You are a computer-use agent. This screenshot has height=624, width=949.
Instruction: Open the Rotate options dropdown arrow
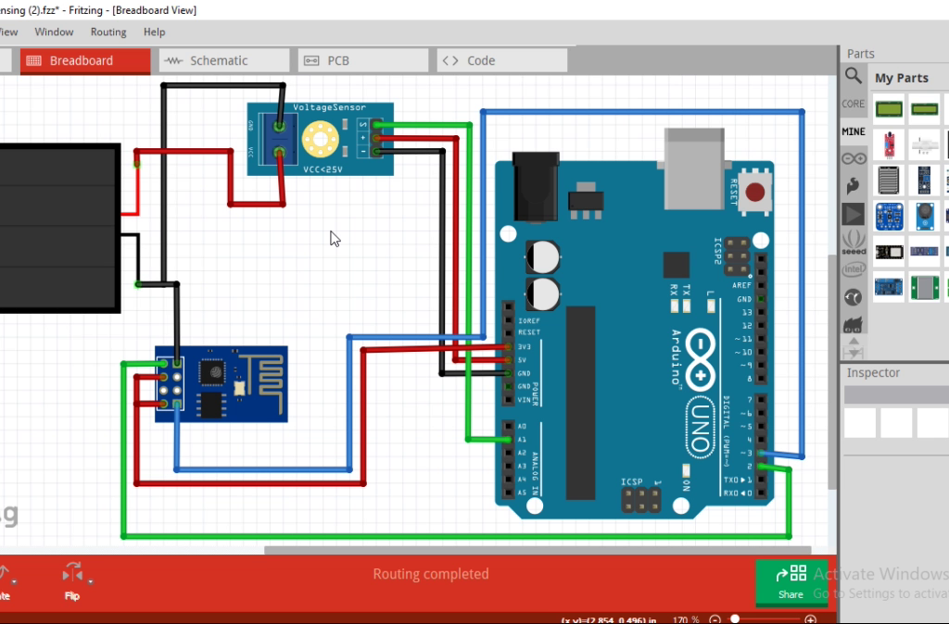[x=14, y=581]
